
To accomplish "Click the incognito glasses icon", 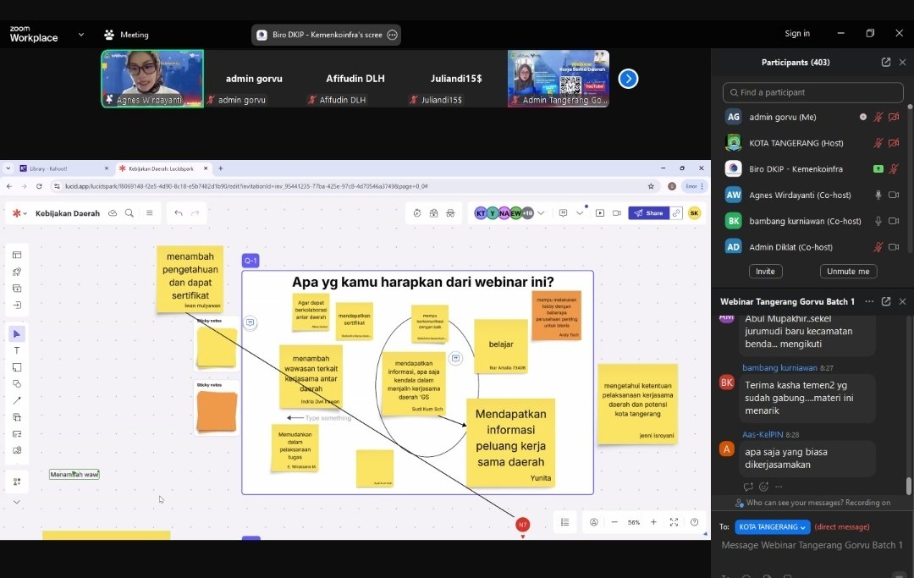I will 450,213.
